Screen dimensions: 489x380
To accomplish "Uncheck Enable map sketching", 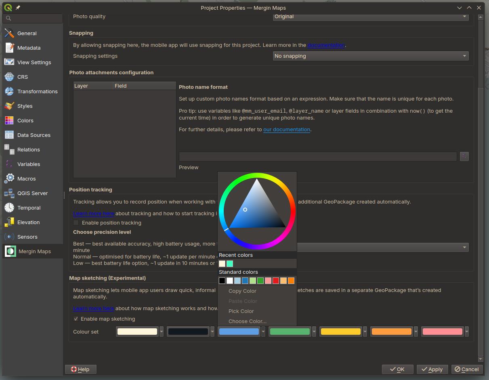I will click(x=76, y=319).
